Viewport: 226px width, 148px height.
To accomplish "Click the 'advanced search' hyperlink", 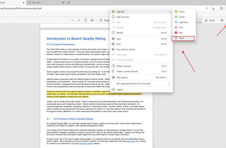I will (x=86, y=143).
